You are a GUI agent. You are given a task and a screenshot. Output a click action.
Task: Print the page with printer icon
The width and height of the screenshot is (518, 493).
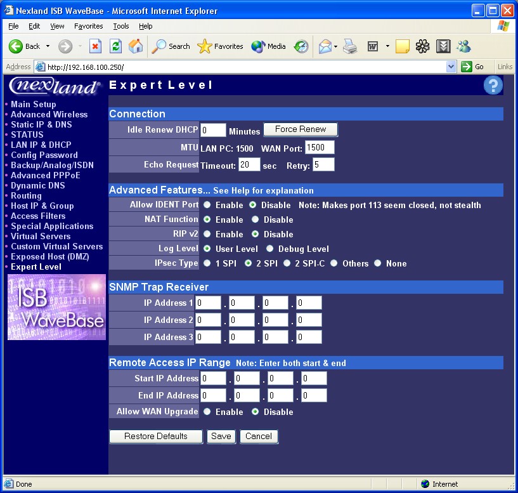[350, 46]
